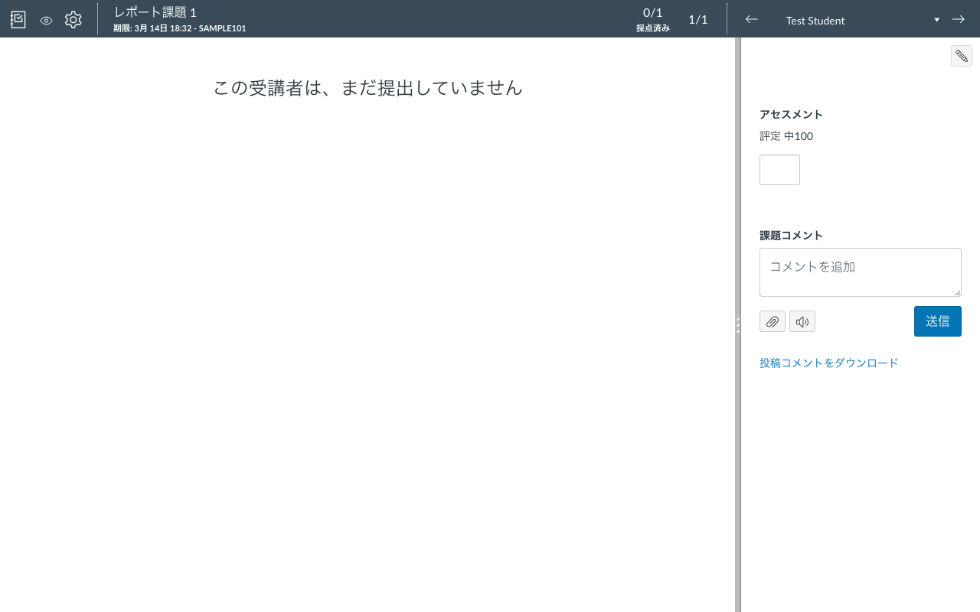This screenshot has height=612, width=980.
Task: Record a media comment with the speaker icon
Action: [x=802, y=321]
